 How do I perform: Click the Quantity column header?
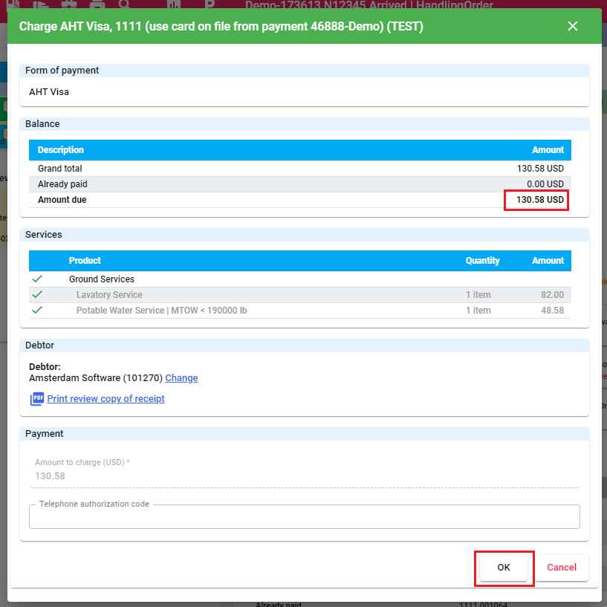tap(482, 261)
